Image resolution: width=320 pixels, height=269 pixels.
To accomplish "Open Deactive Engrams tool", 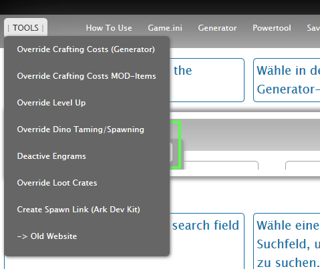I will pyautogui.click(x=51, y=156).
